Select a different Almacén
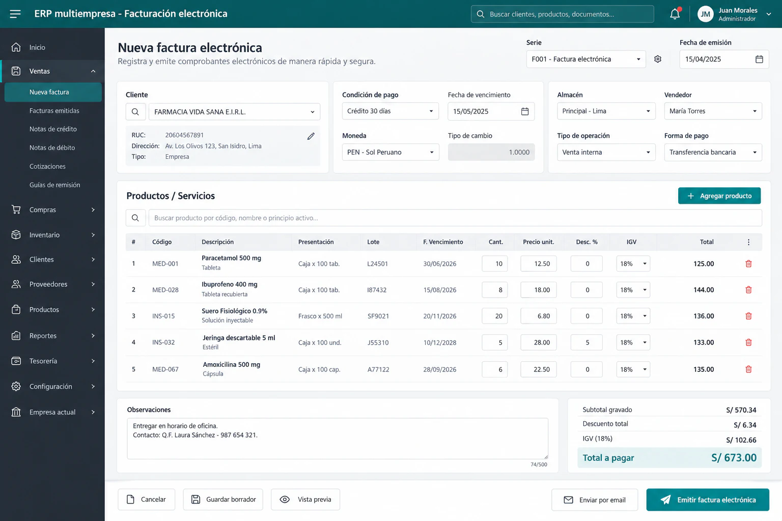 click(606, 111)
